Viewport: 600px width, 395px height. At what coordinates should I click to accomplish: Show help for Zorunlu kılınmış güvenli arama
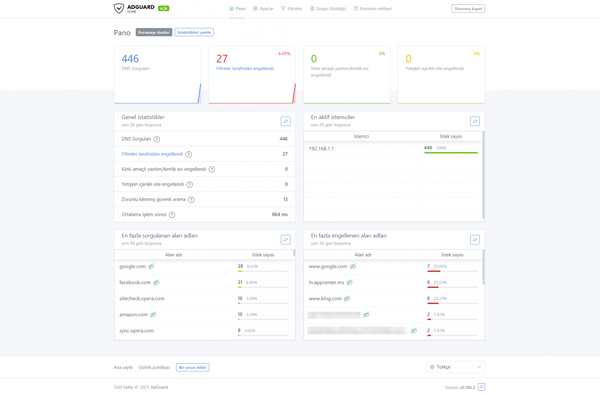pos(191,200)
